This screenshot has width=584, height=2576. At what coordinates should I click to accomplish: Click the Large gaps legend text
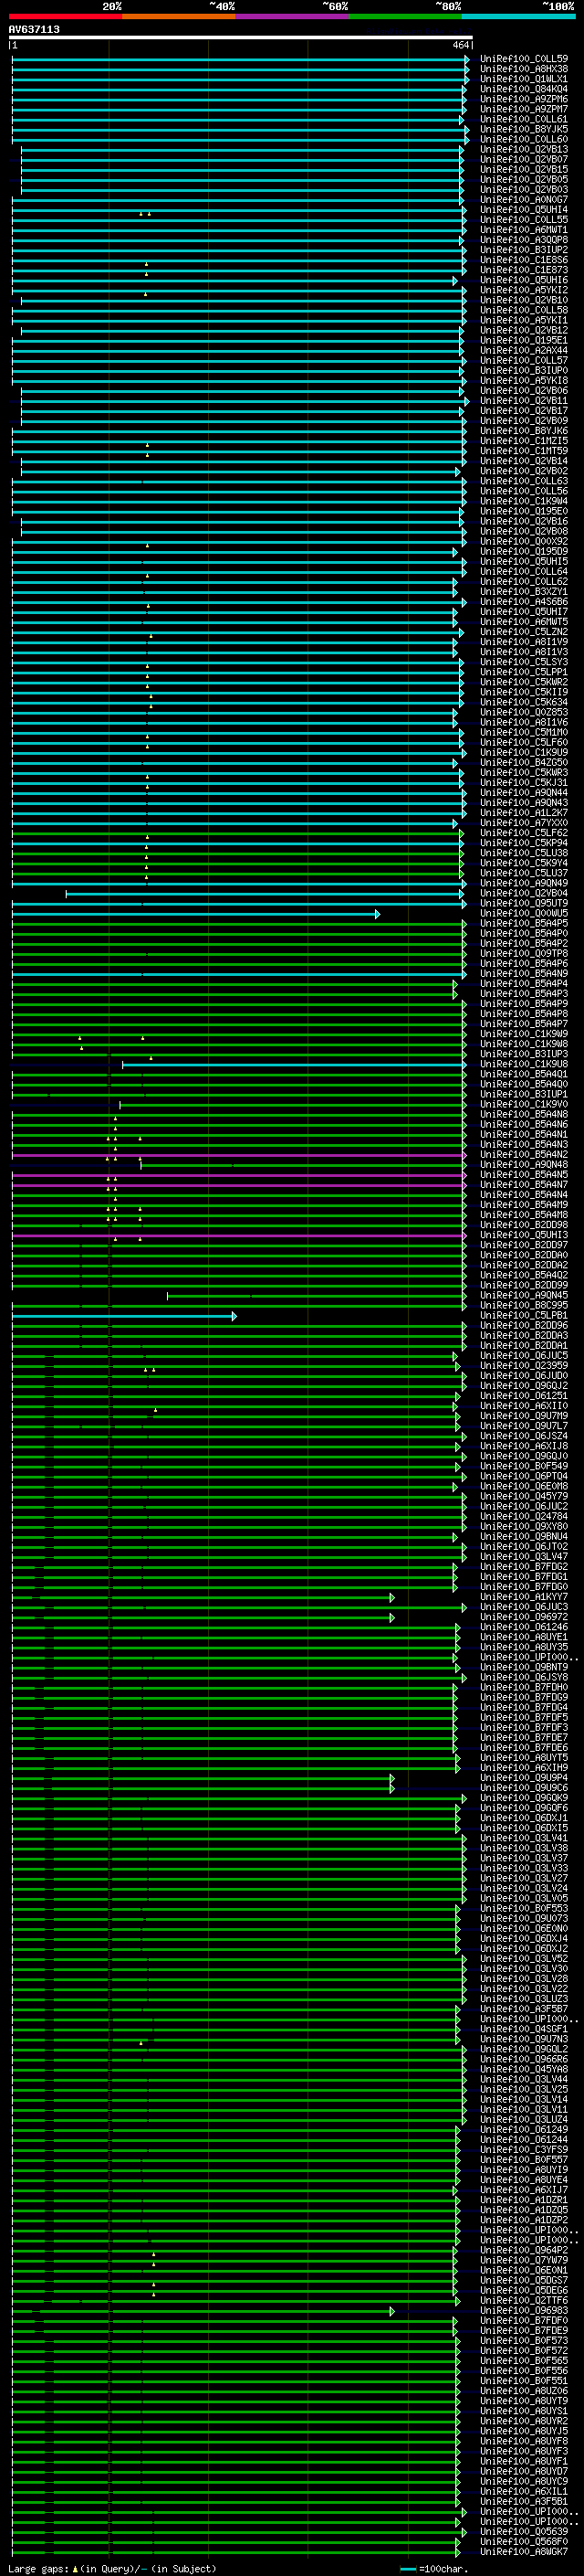pos(112,2569)
